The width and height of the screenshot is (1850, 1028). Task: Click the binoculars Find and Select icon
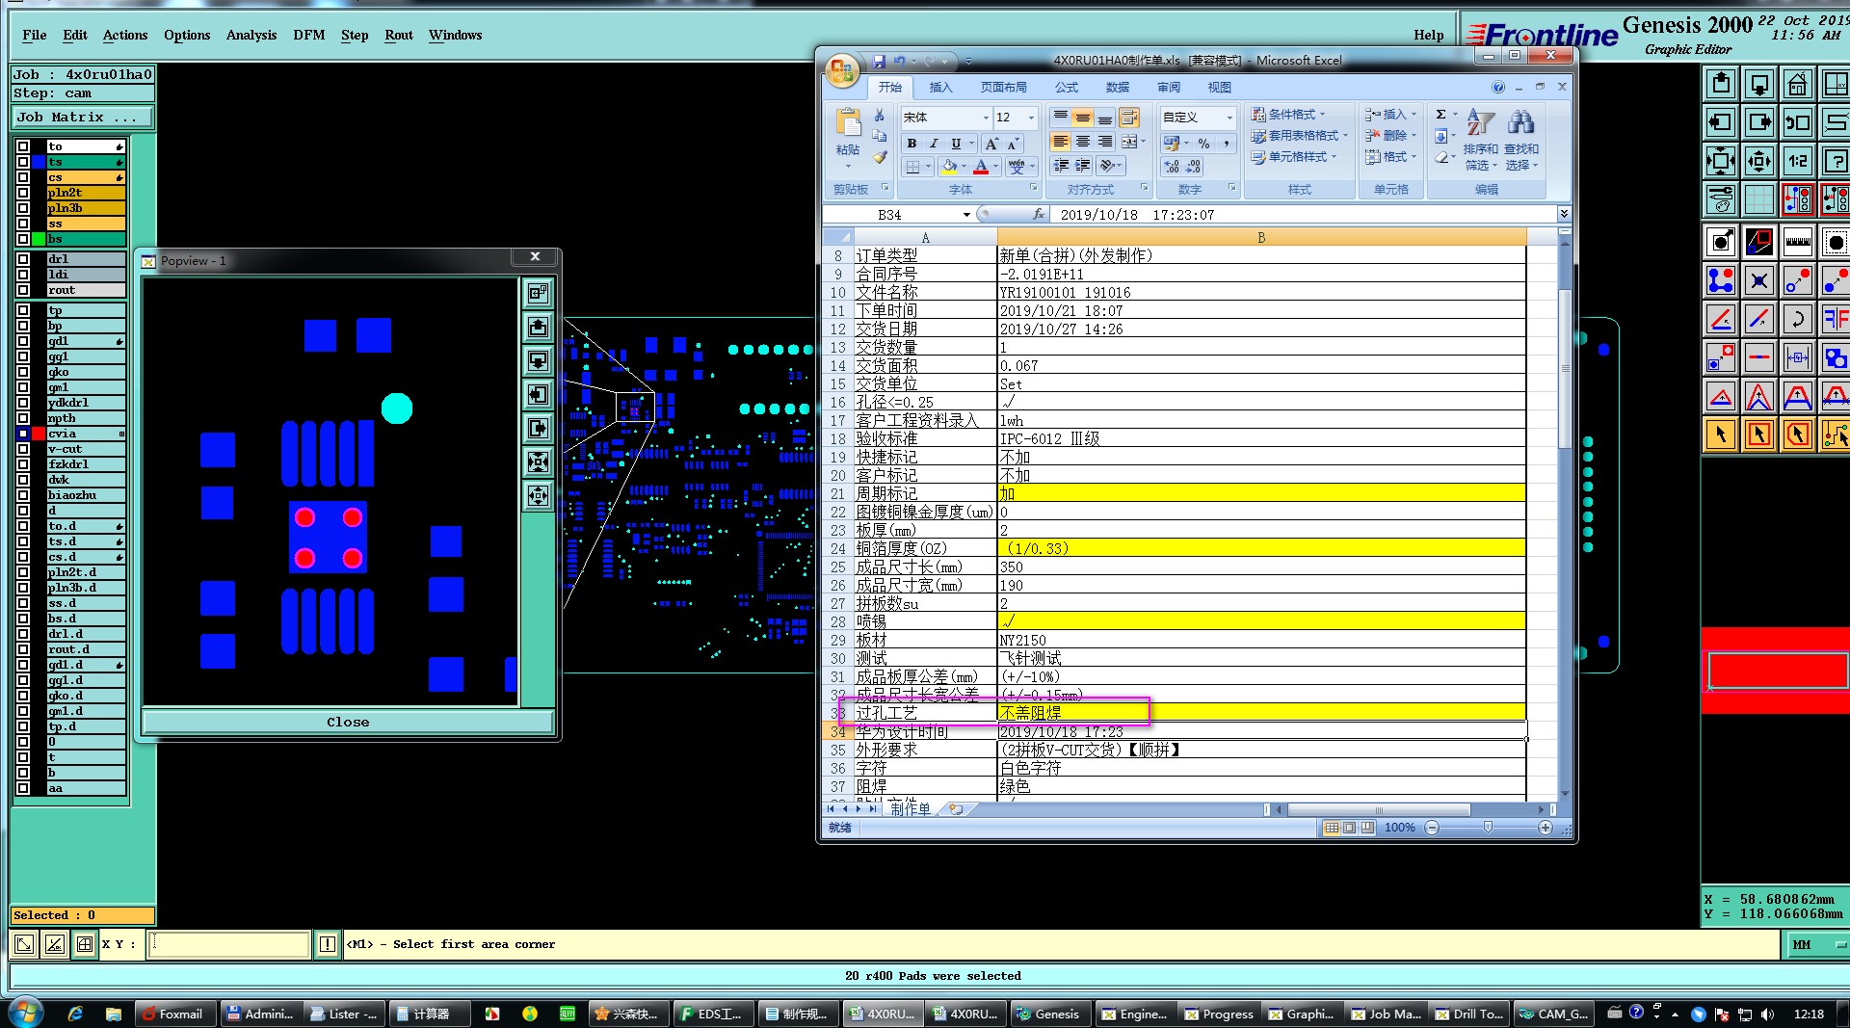pyautogui.click(x=1520, y=122)
